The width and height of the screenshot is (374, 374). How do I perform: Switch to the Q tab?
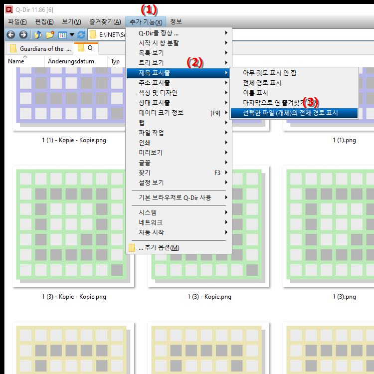click(x=86, y=48)
